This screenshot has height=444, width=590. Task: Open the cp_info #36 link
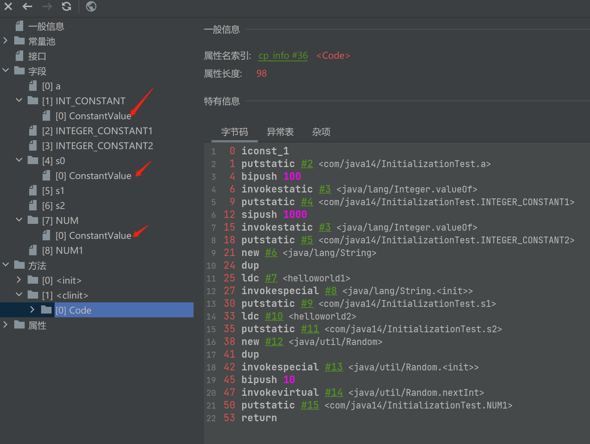[283, 56]
